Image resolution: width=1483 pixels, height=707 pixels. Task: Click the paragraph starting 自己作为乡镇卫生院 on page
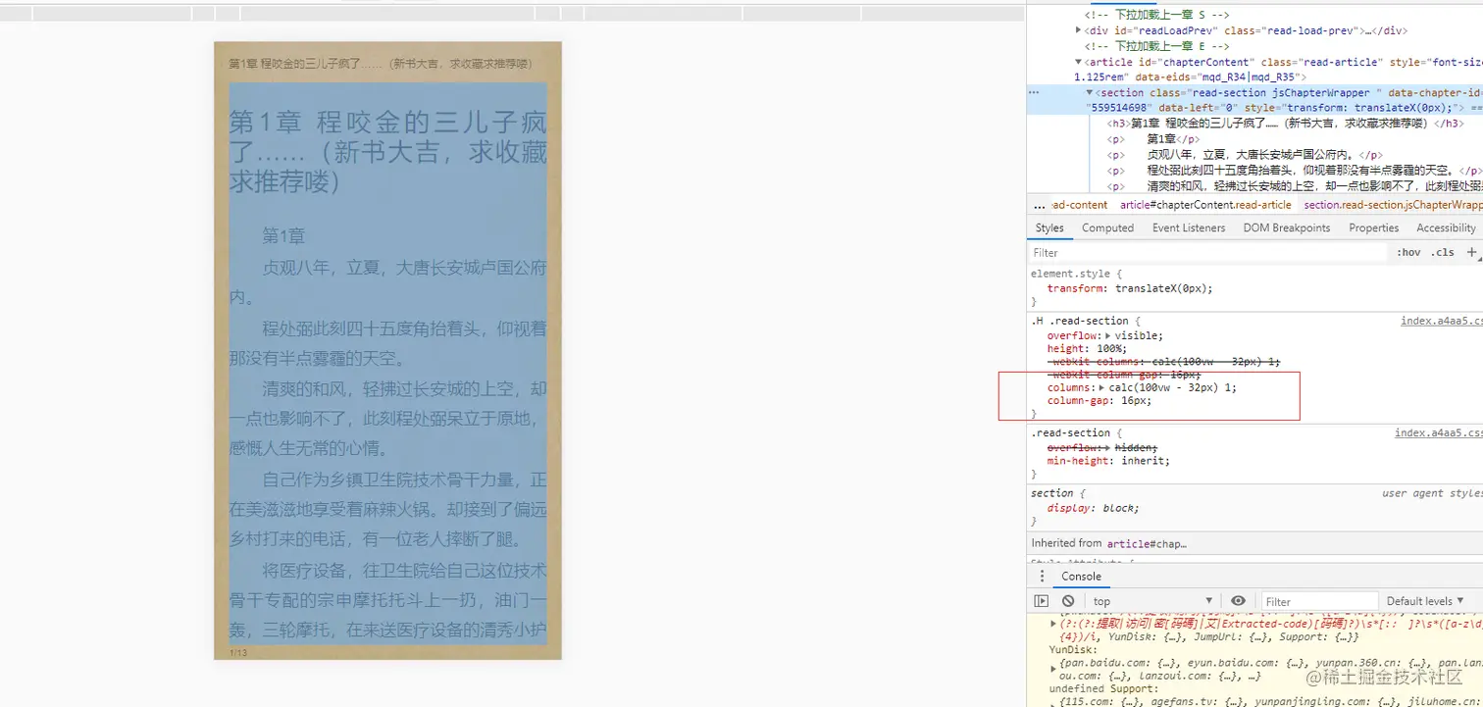click(387, 510)
